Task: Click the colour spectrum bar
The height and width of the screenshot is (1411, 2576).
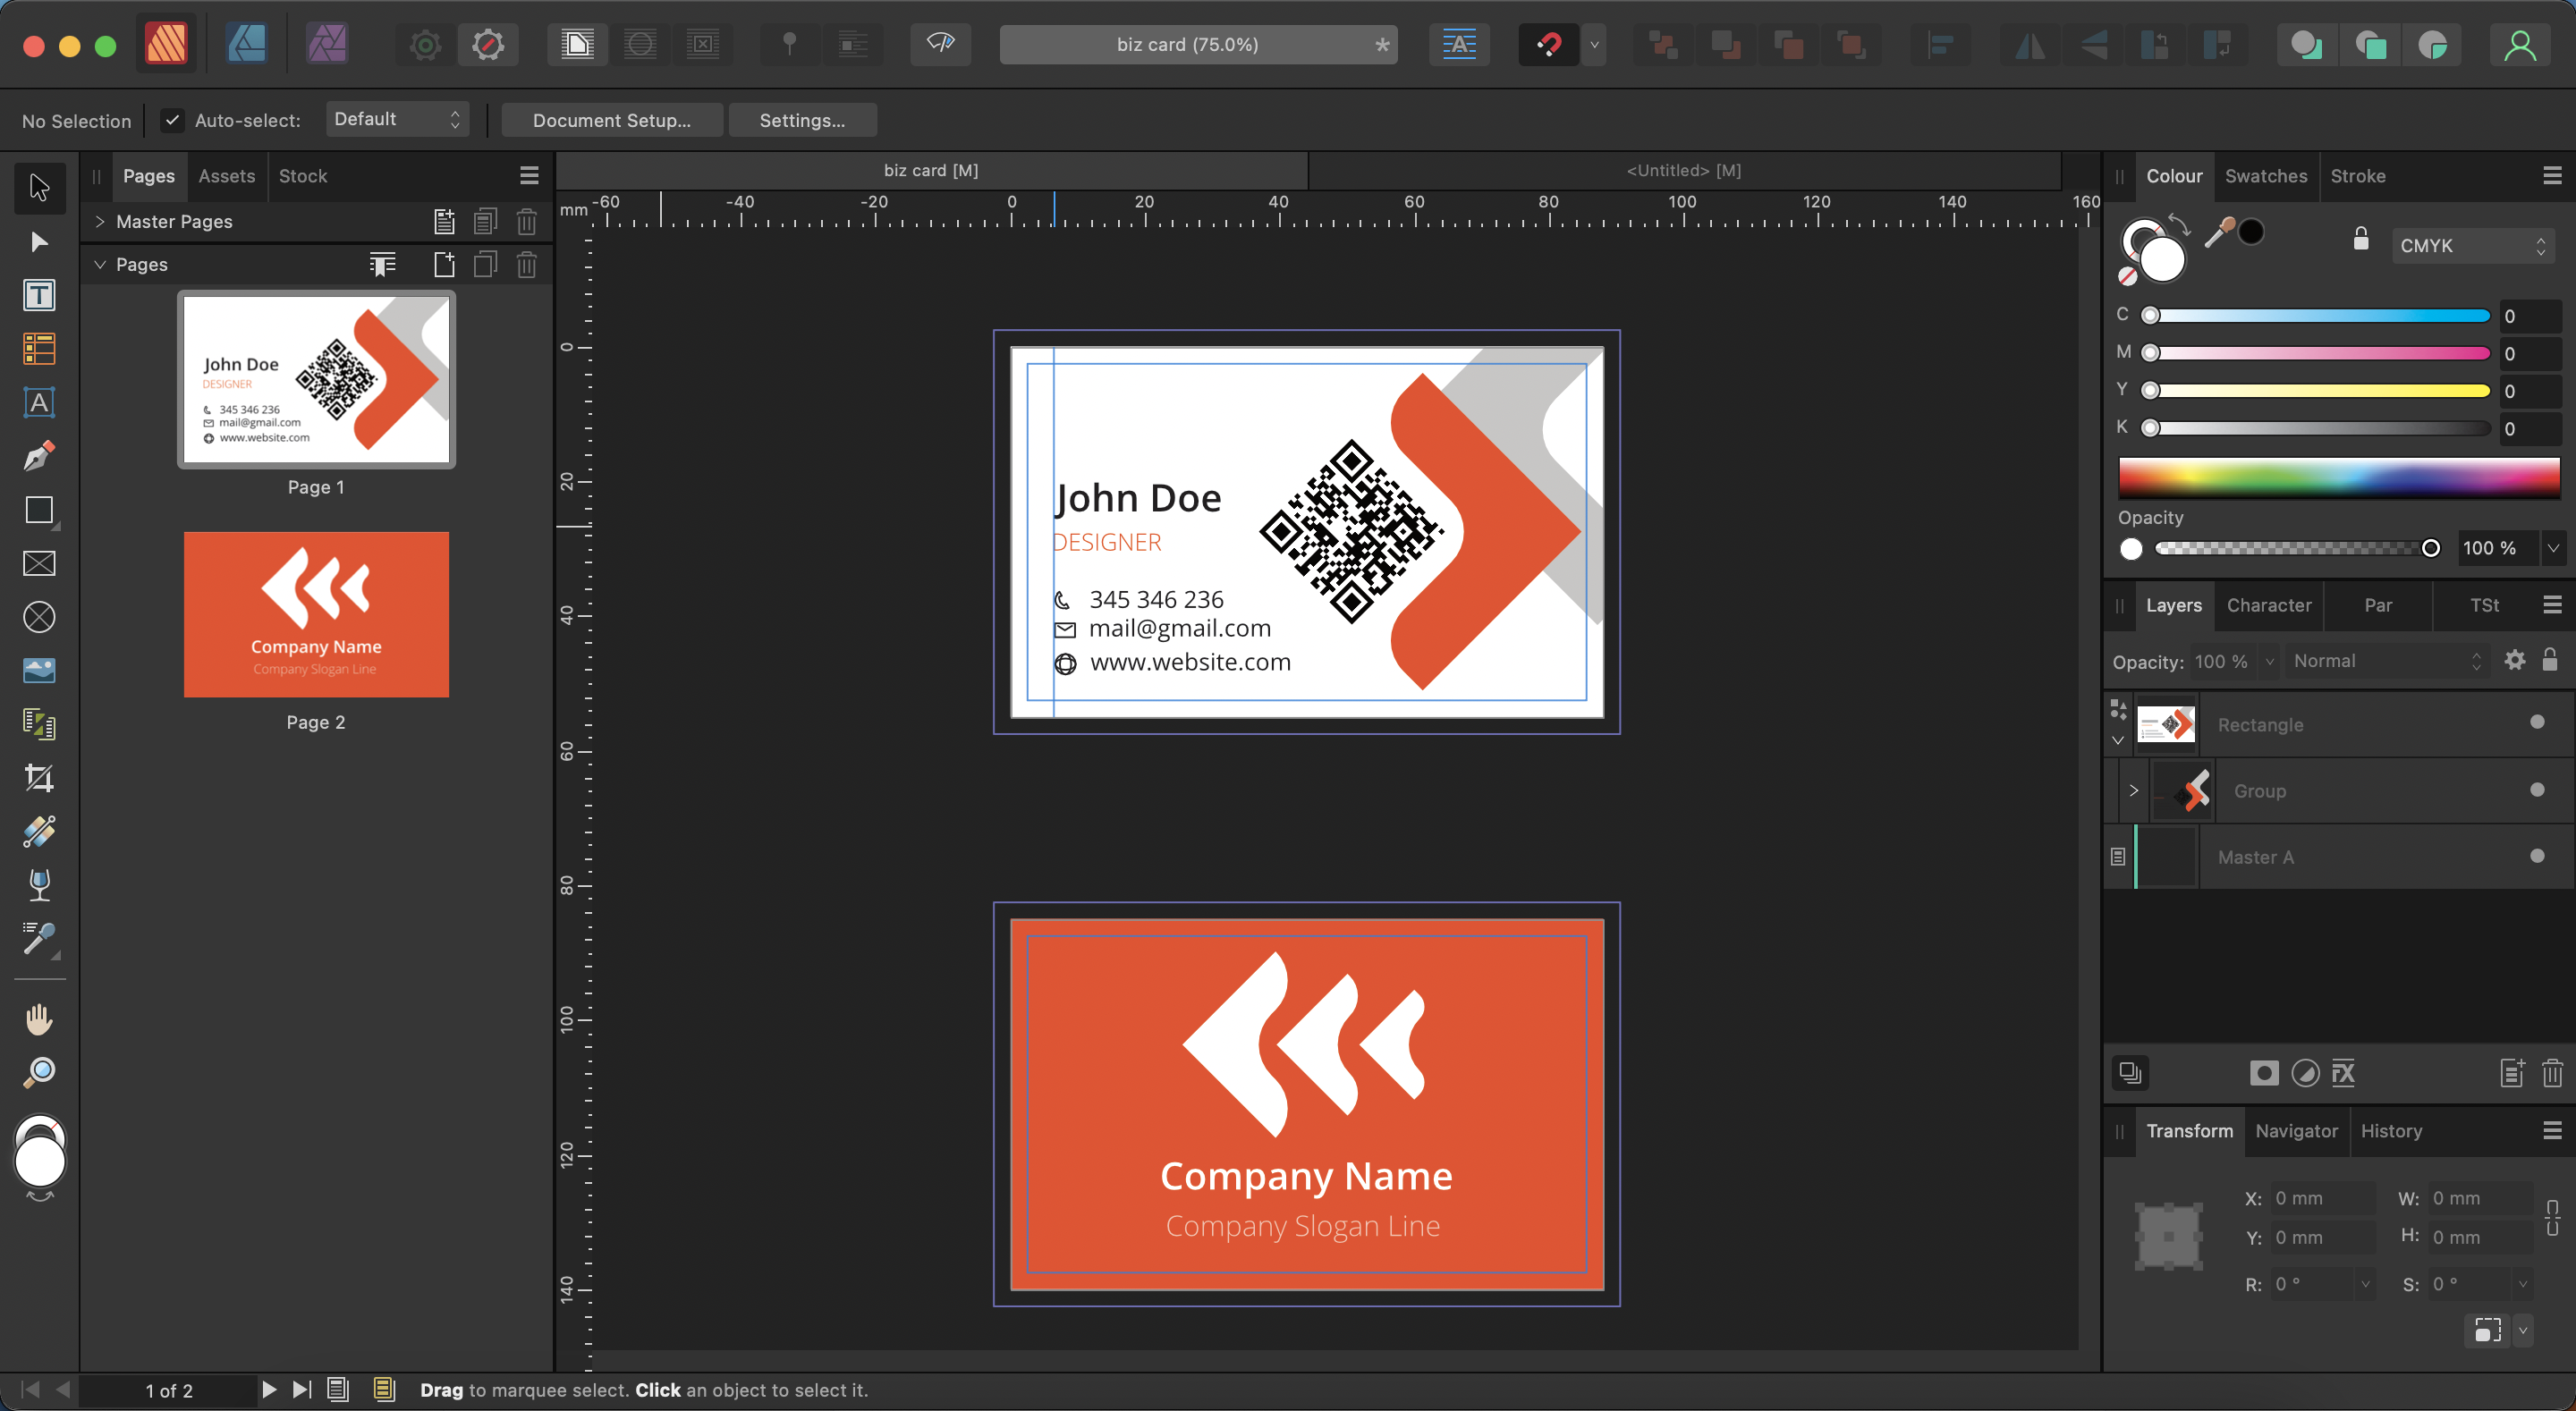Action: 2339,478
